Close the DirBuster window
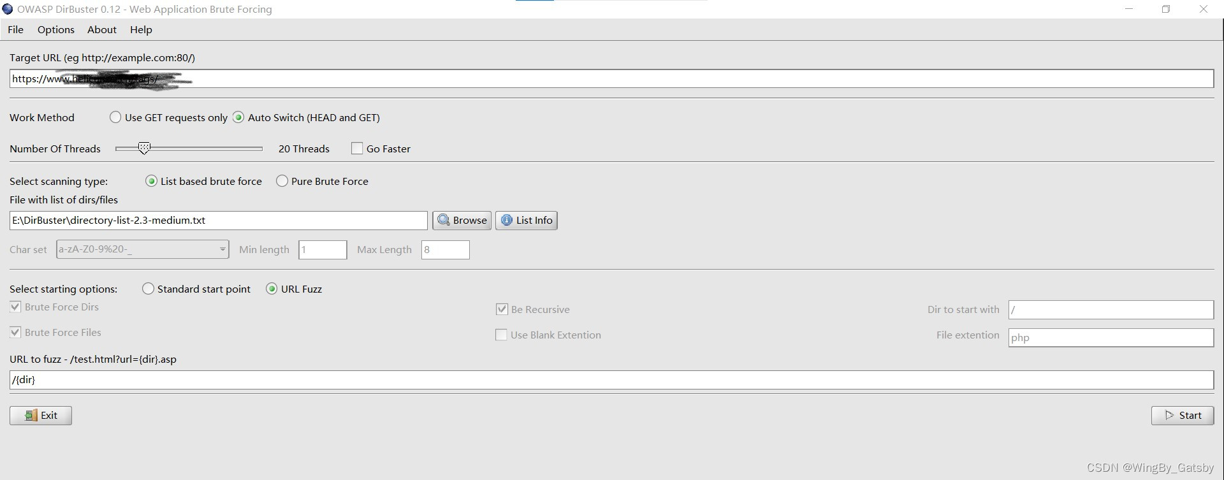 (x=1204, y=9)
